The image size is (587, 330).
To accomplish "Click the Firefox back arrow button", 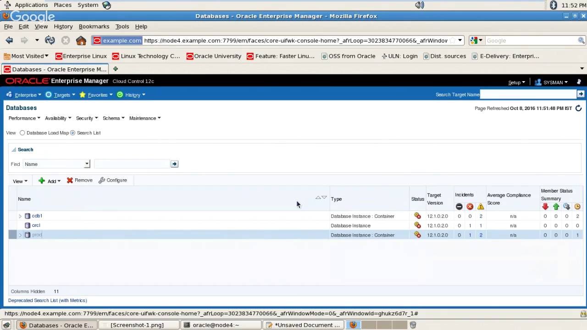I will coord(9,40).
